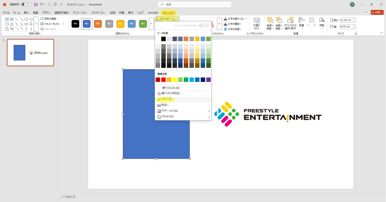Viewport: 386px width, 202px height.
Task: Open 塗りつぶしの色 more colors dialog
Action: point(171,93)
